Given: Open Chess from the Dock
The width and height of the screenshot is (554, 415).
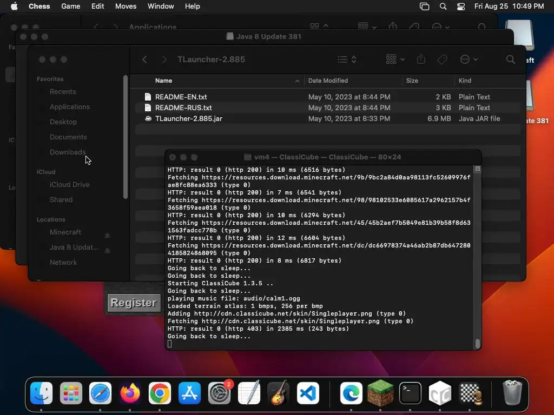Looking at the screenshot, I should click(x=470, y=393).
